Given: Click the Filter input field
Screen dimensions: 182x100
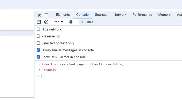Looking at the screenshot, I should 130,22.
